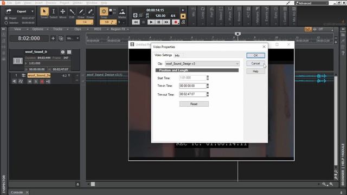Select the Draw tool
The height and width of the screenshot is (195, 347).
tap(81, 11)
